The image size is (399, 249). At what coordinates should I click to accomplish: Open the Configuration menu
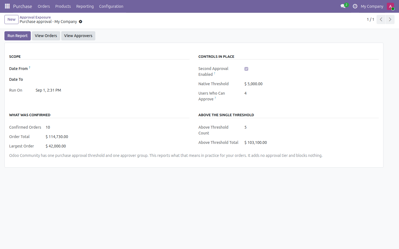(111, 6)
